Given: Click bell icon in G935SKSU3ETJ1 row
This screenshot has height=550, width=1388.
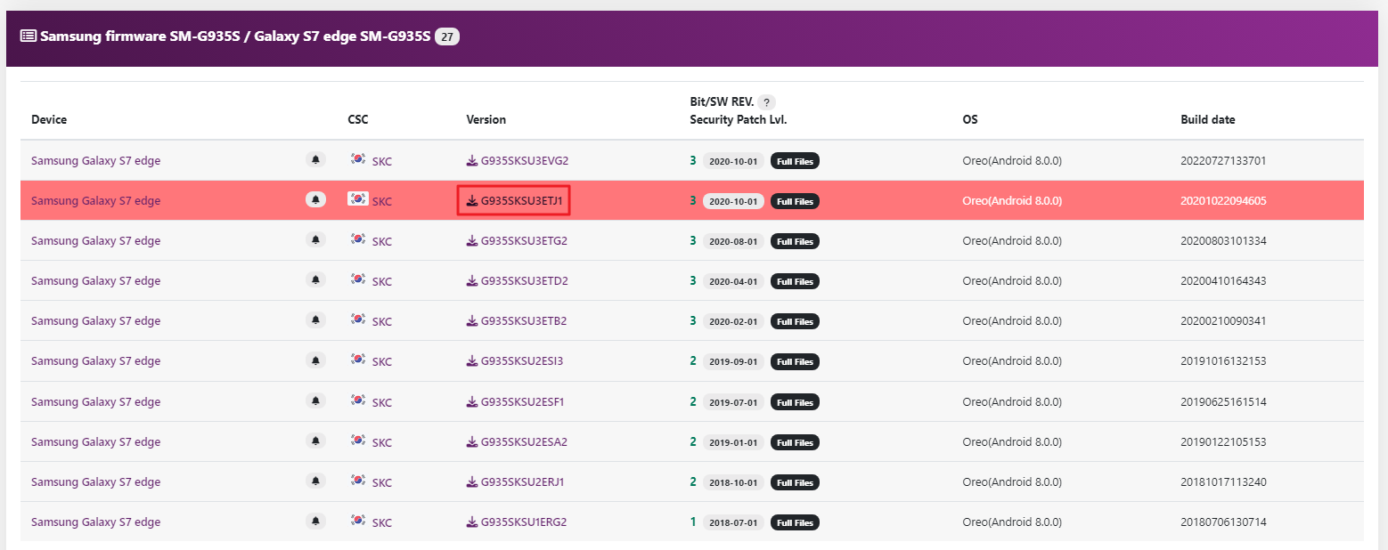Looking at the screenshot, I should point(315,199).
